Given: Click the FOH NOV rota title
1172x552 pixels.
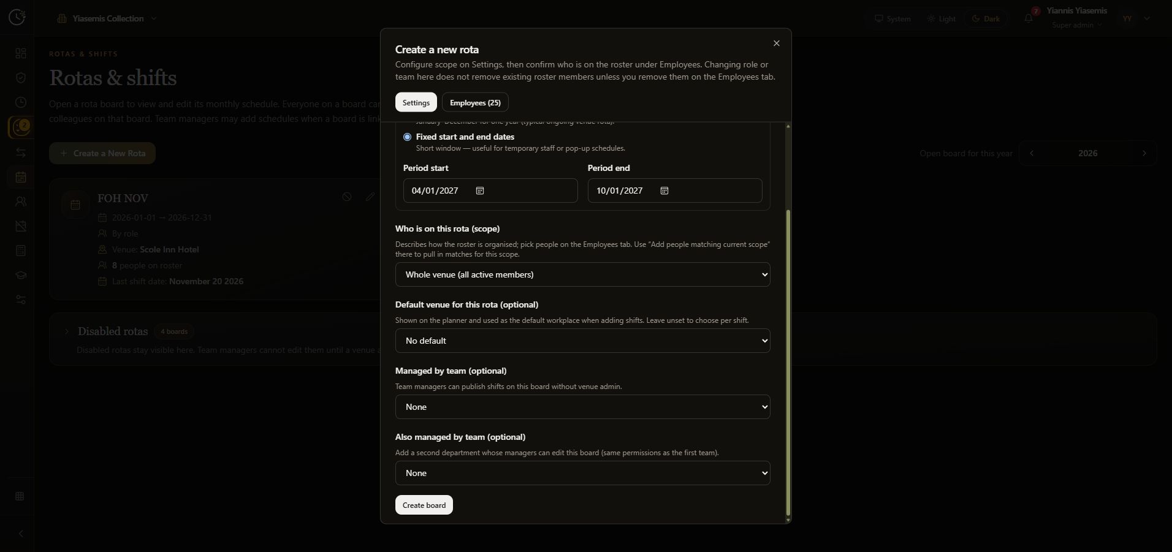Looking at the screenshot, I should (x=123, y=198).
